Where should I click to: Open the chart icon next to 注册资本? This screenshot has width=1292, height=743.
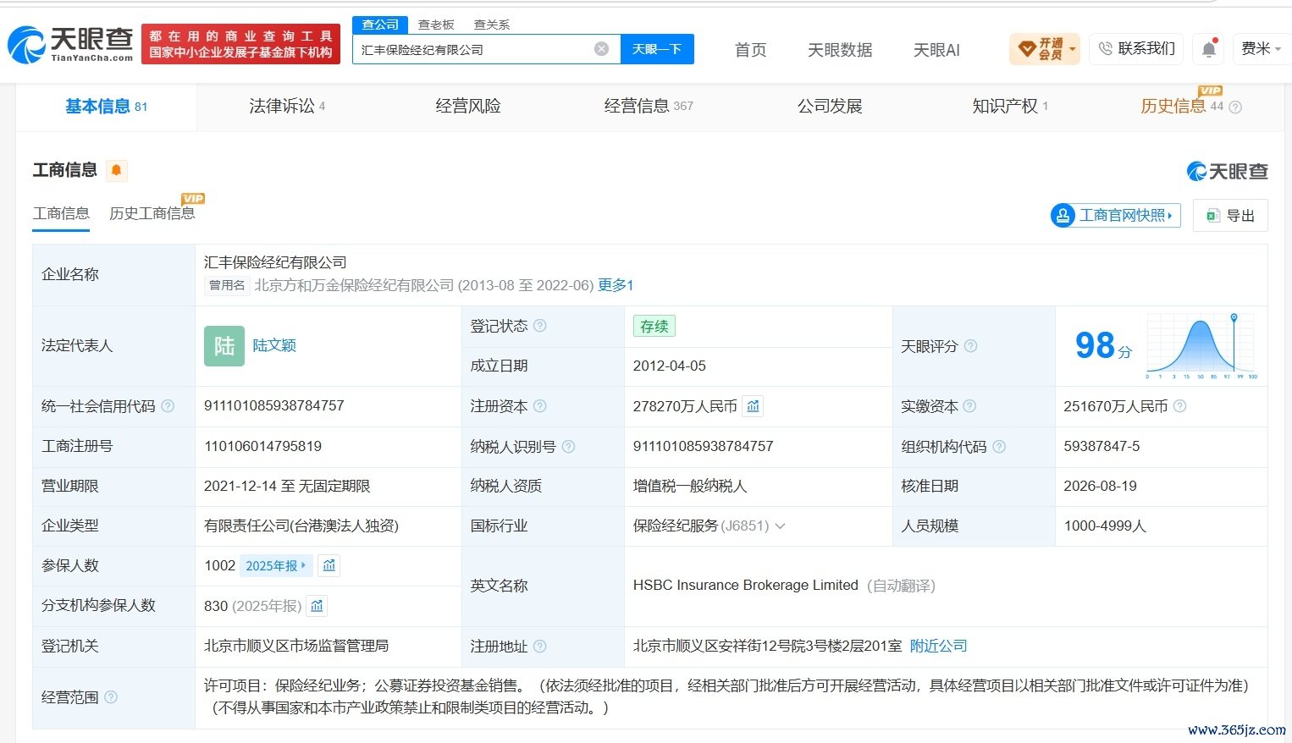pyautogui.click(x=753, y=406)
